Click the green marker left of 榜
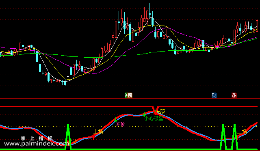The image size is (260, 151). pos(126,95)
